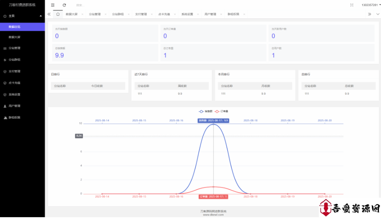This screenshot has height=218, width=381.
Task: Click the www.dkewl.com footer link
Action: tap(213, 215)
